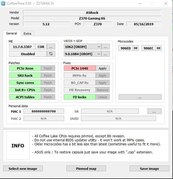Click the Version 5.12 field
Screen dimensions: 173x179
pos(46,24)
